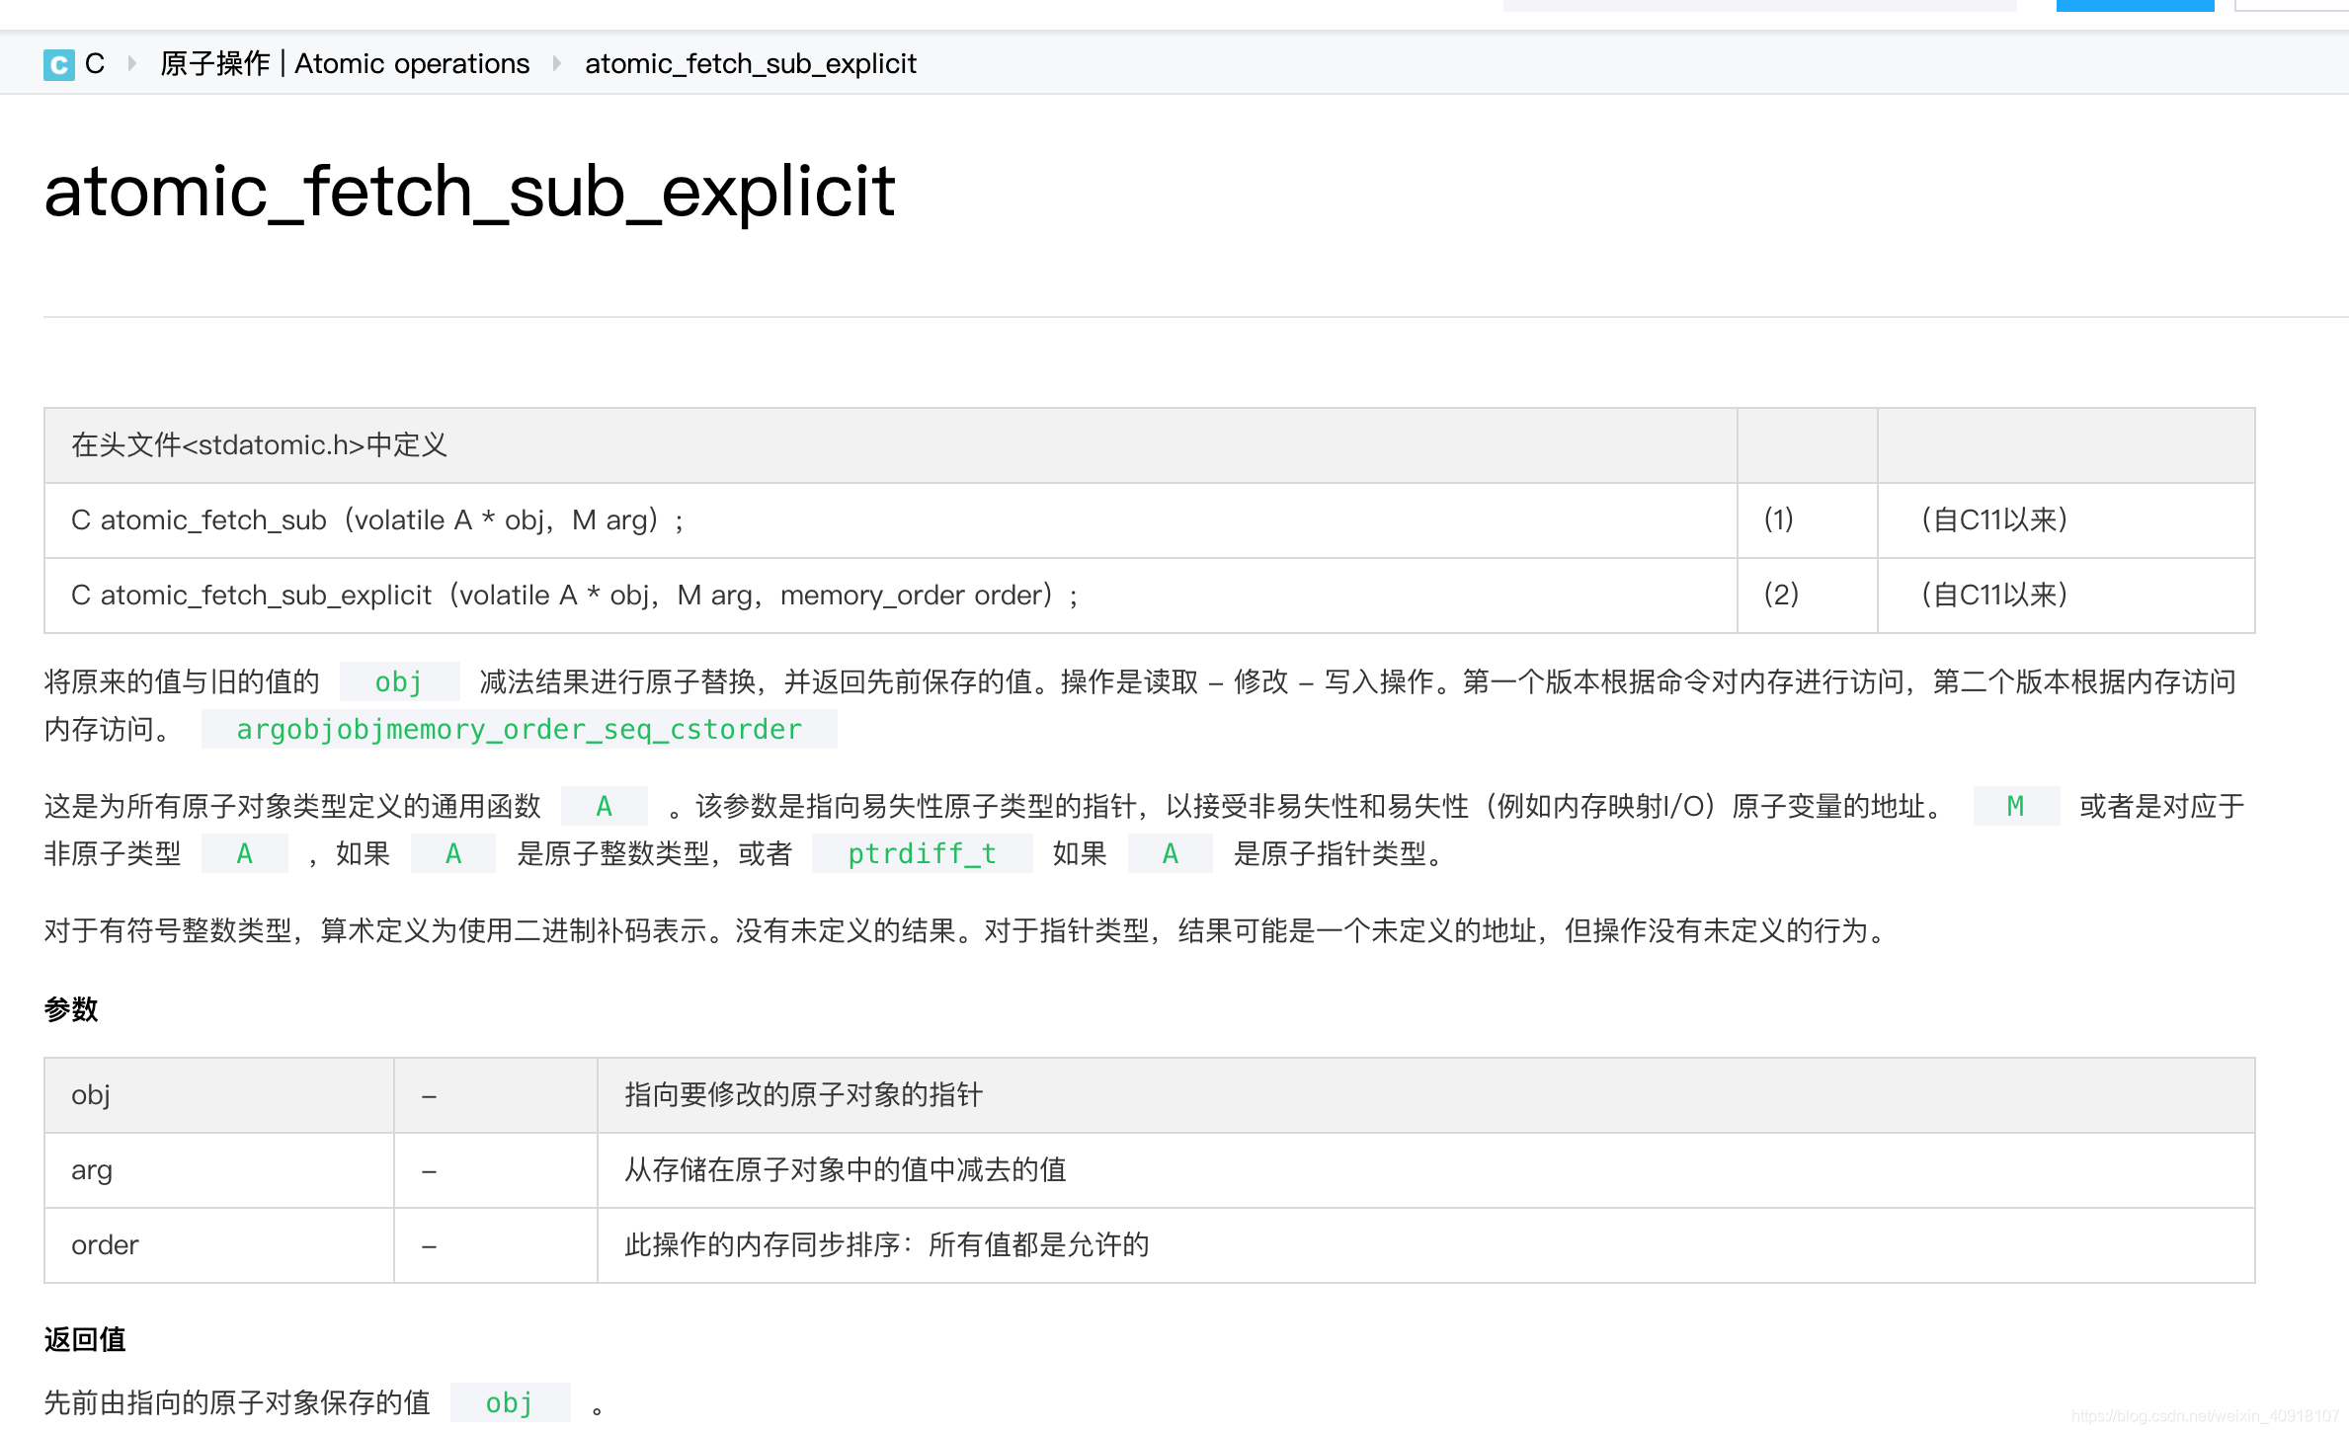The width and height of the screenshot is (2349, 1434).
Task: Open the C breadcrumb link
Action: [x=95, y=64]
